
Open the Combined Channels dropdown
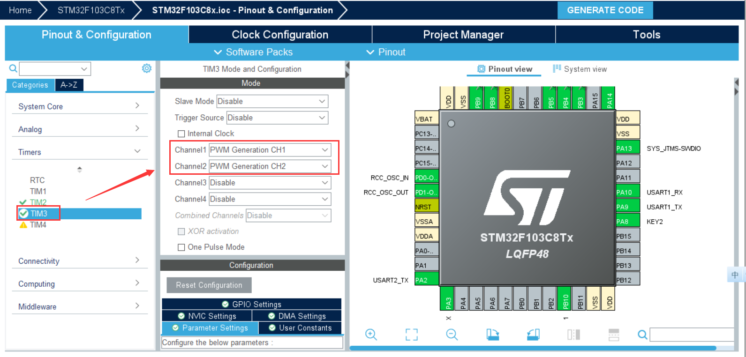[x=288, y=216]
